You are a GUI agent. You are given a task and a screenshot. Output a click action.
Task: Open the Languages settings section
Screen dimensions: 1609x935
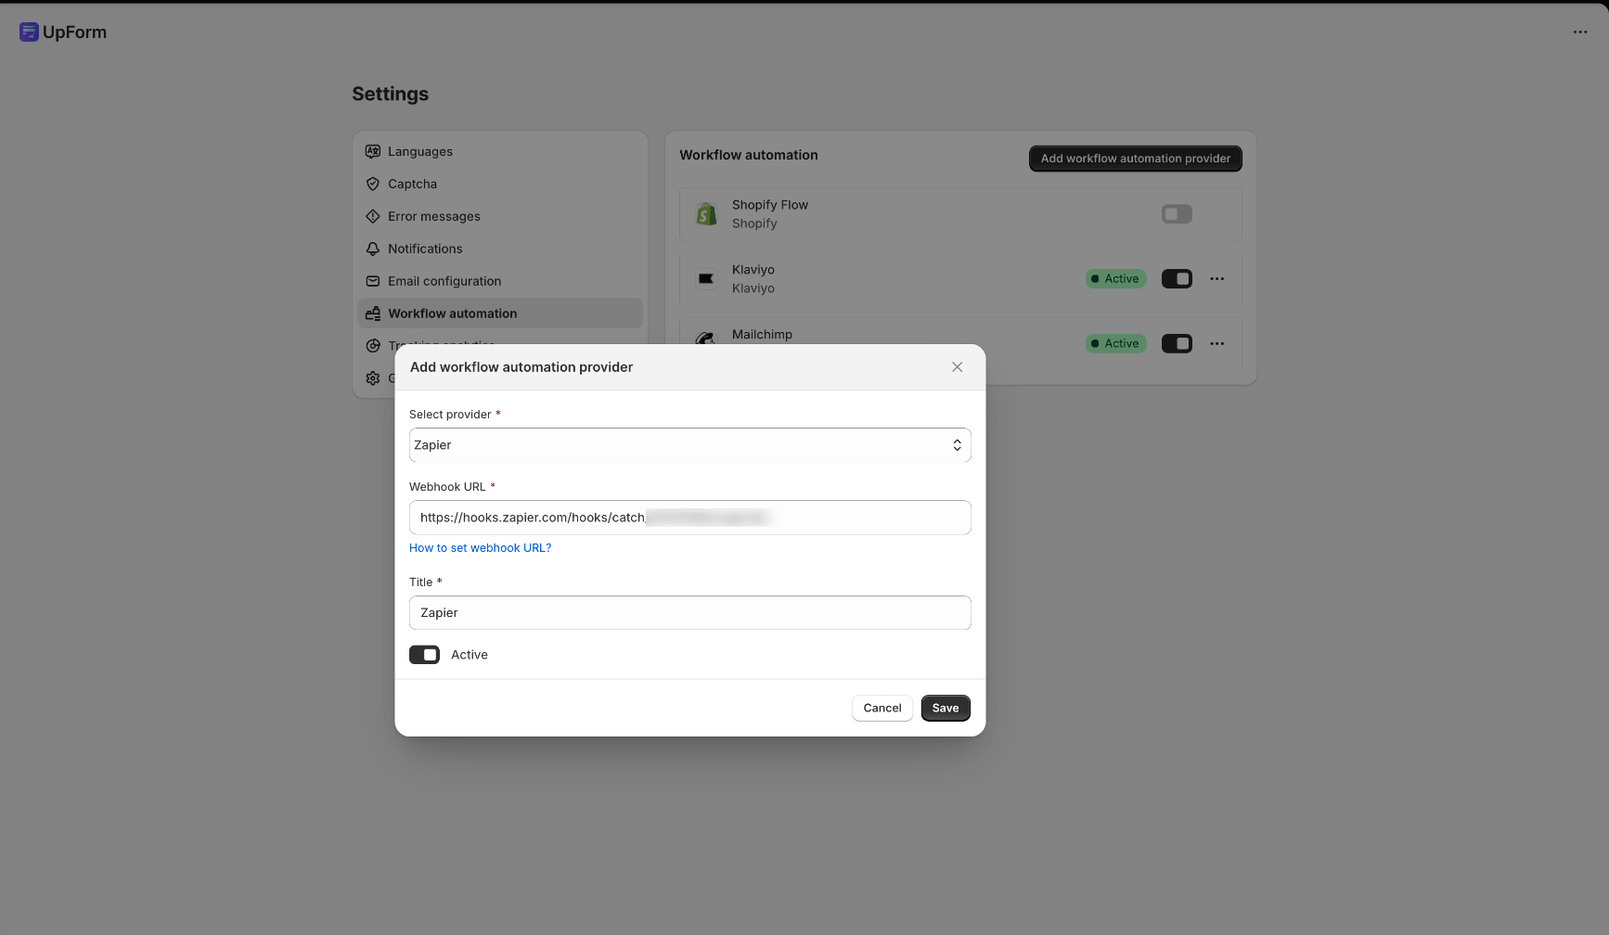500,151
